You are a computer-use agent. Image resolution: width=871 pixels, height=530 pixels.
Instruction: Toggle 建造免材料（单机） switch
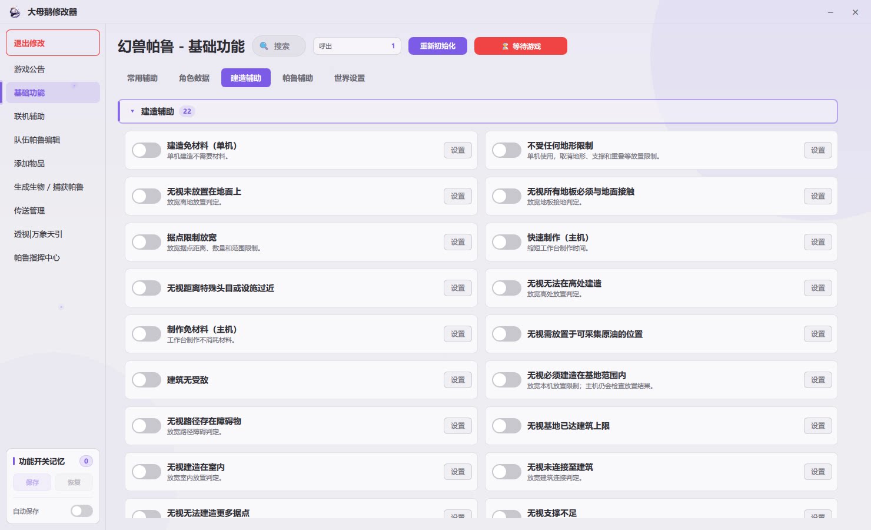click(x=147, y=150)
